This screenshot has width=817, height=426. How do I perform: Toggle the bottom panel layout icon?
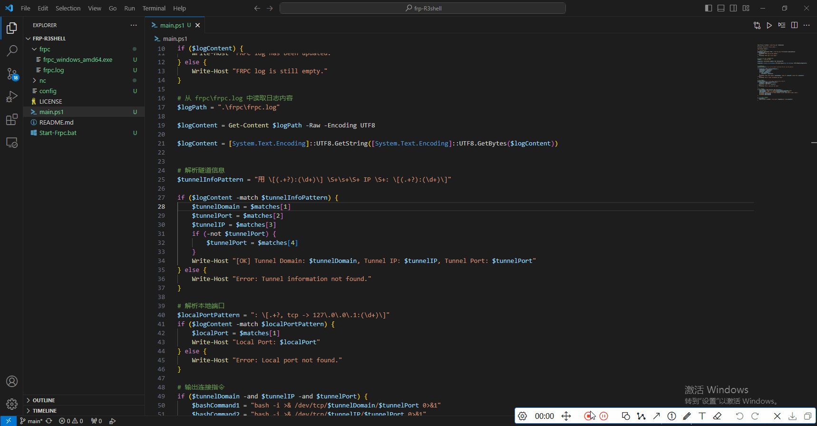[x=721, y=8]
